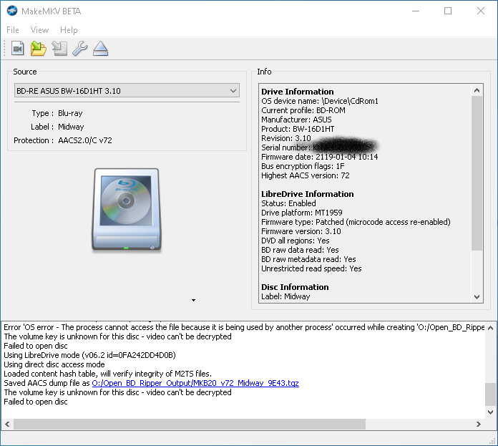Click the large Blu-ray drive image
This screenshot has height=446, width=498.
click(127, 210)
